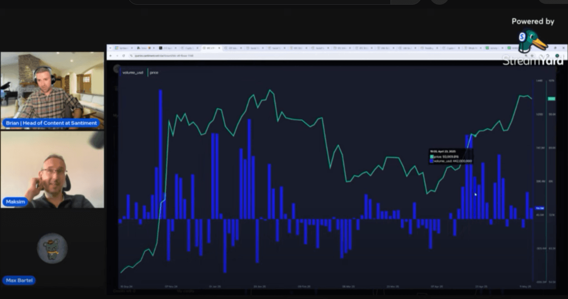This screenshot has height=299, width=568.
Task: Click the tallest blue volume bar
Action: (160, 154)
